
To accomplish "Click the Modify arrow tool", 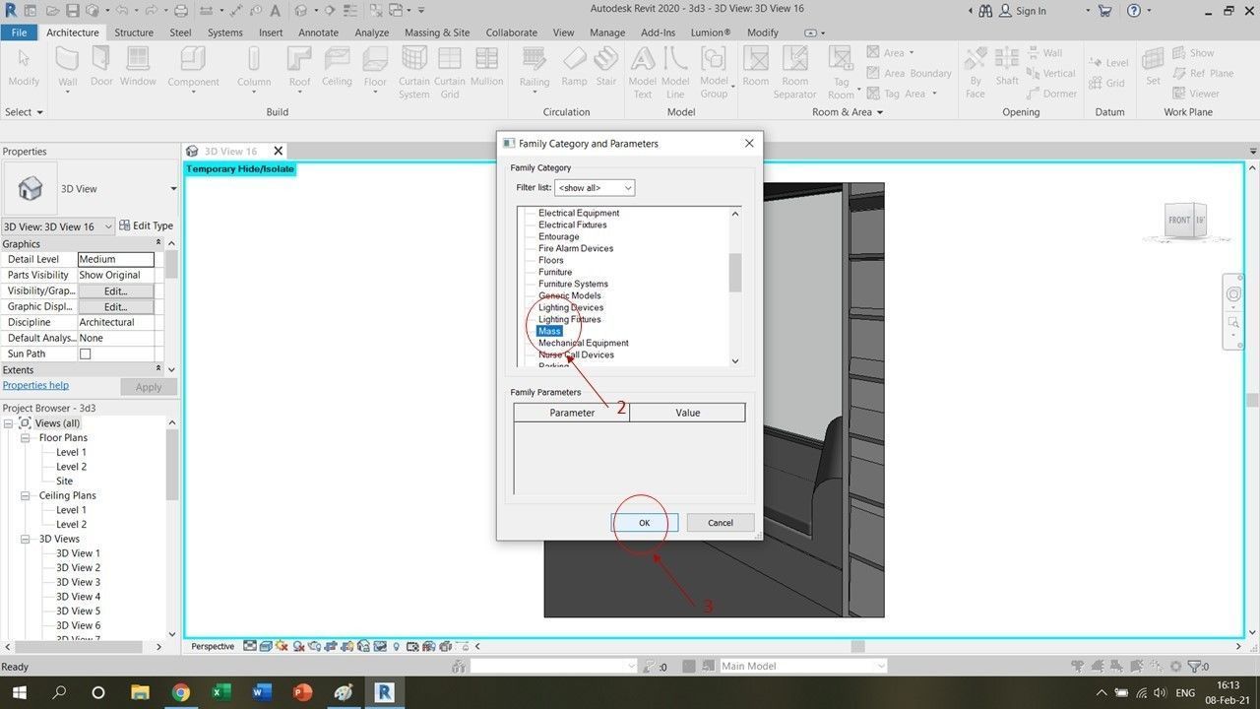I will pos(24,67).
